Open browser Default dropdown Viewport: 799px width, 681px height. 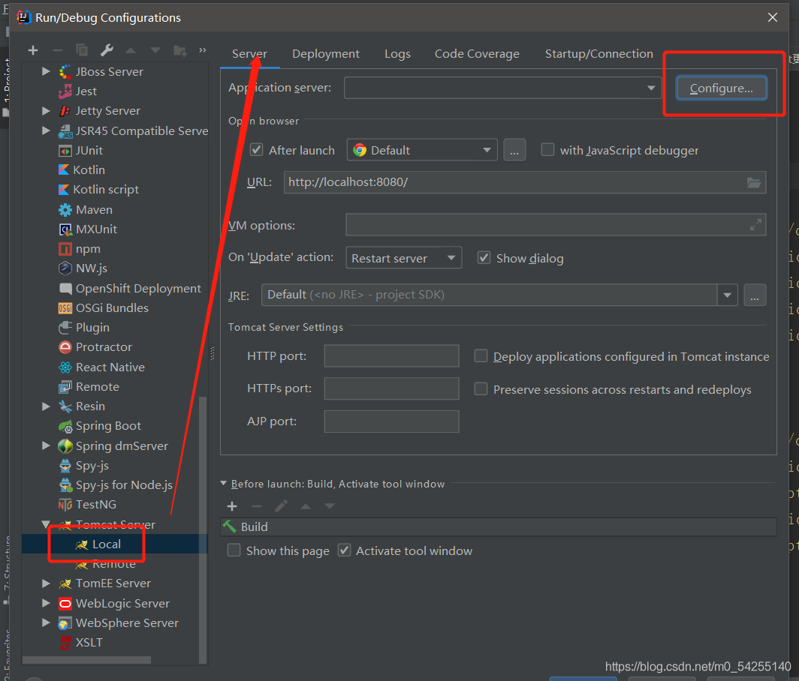[422, 150]
